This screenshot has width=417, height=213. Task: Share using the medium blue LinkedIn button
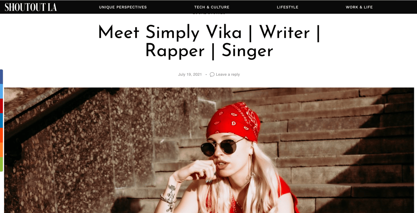tap(1, 121)
